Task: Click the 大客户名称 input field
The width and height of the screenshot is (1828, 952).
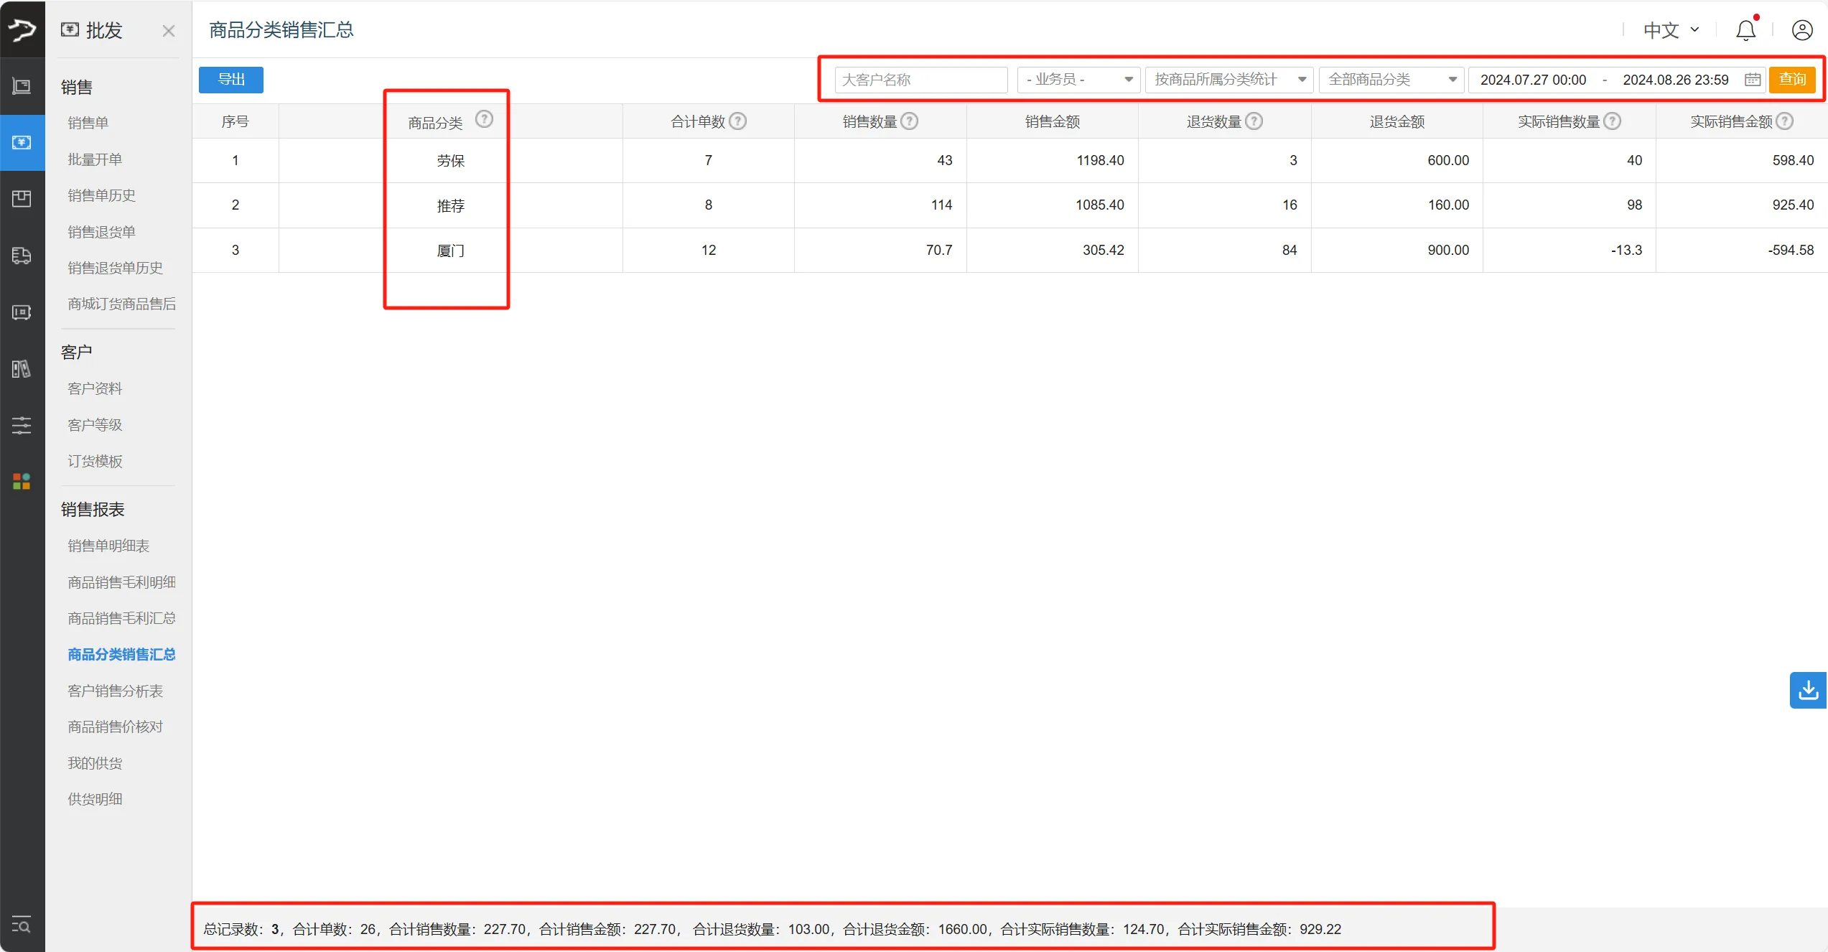Action: [920, 80]
